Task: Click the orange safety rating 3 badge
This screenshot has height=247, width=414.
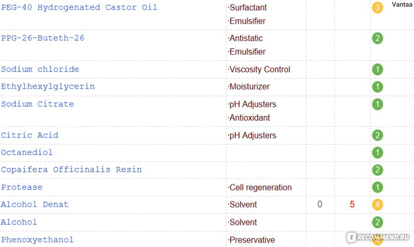Action: (x=377, y=7)
